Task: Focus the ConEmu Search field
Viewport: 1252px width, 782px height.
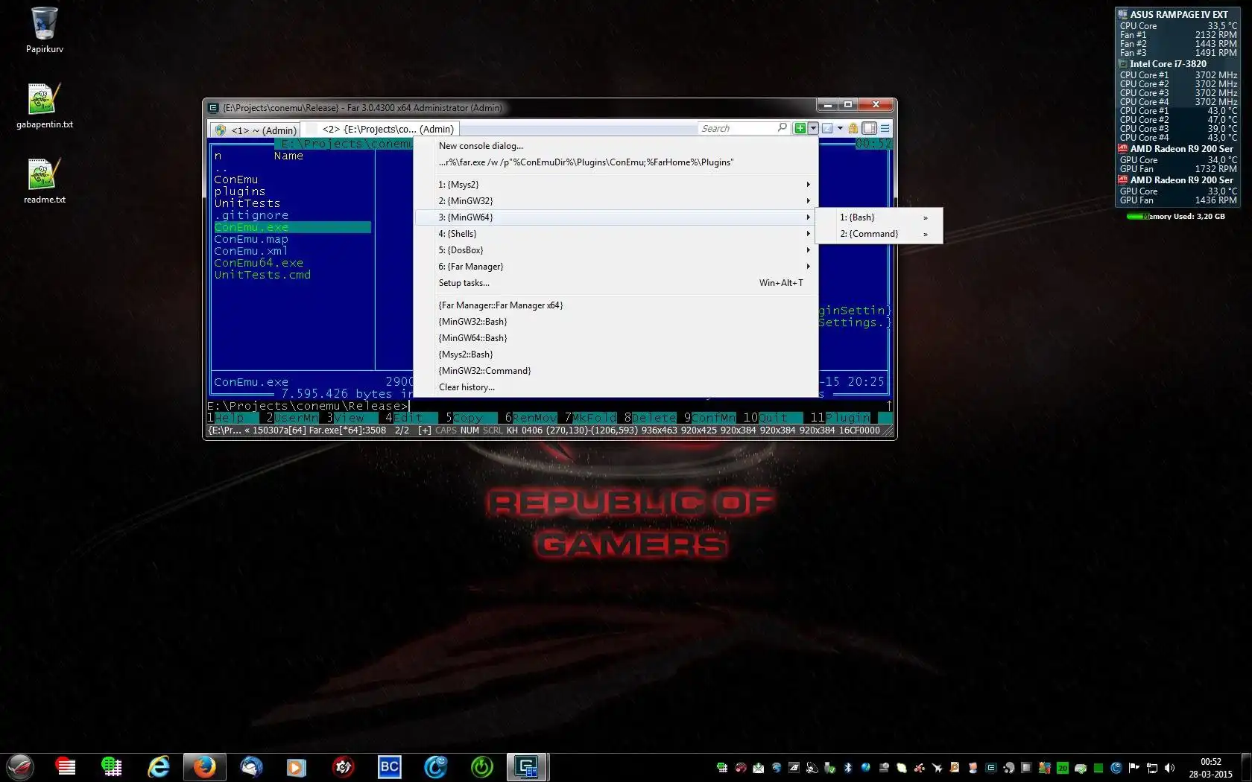Action: [736, 128]
